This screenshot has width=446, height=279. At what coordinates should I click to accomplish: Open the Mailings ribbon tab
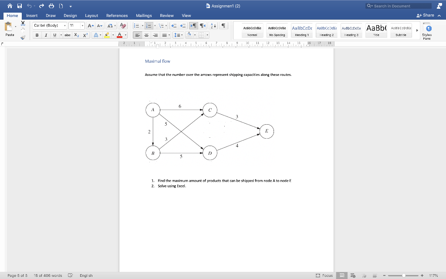[x=144, y=15]
